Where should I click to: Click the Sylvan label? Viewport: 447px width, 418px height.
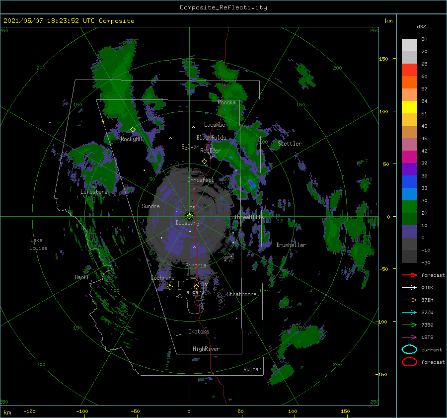190,147
